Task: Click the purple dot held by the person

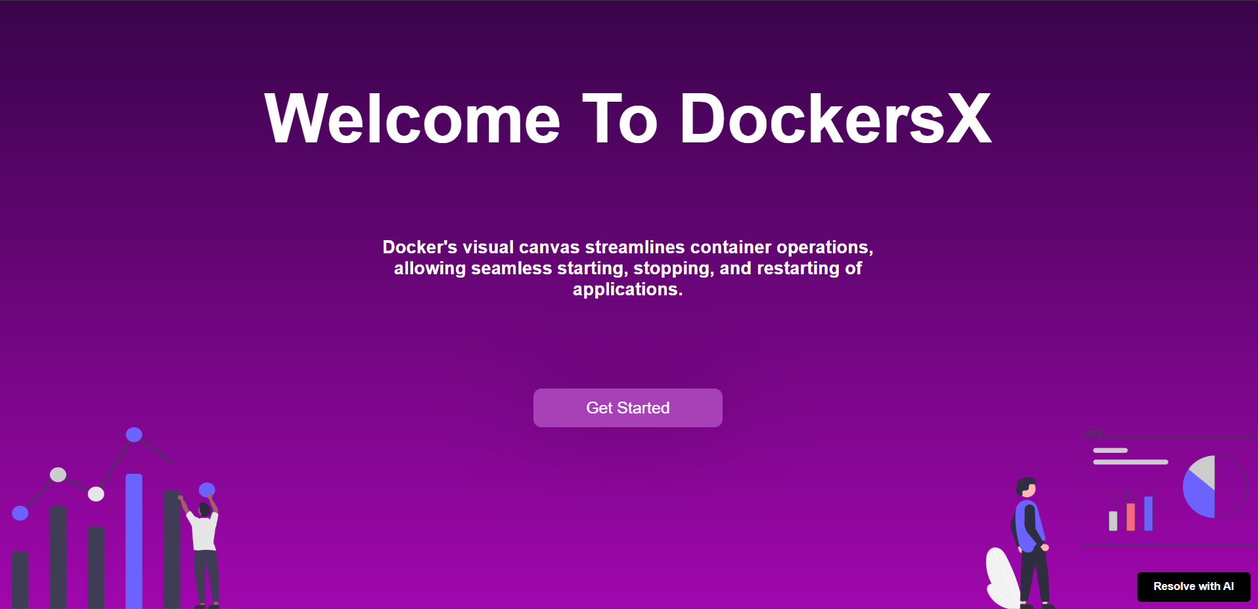Action: tap(207, 490)
